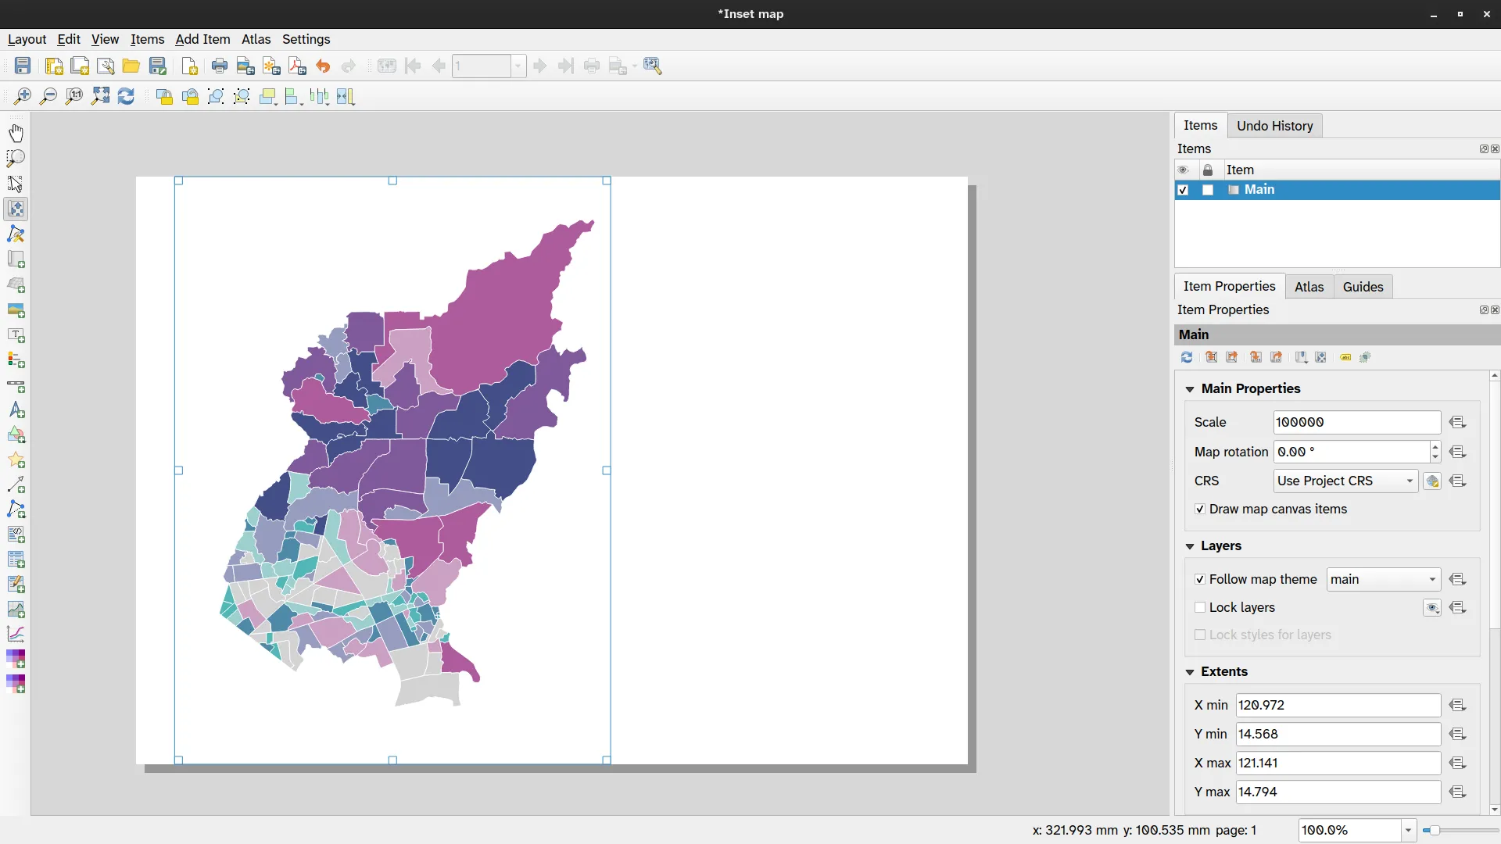
Task: Enable the Lock layers checkbox
Action: [x=1200, y=608]
